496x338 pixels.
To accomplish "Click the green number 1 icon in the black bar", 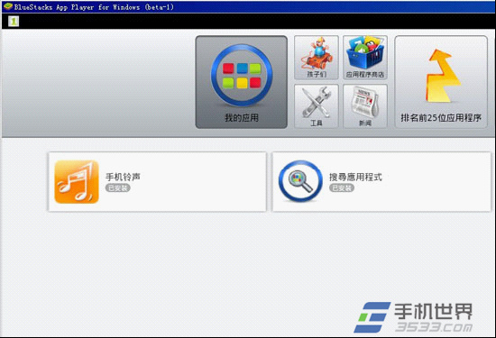I will [x=14, y=22].
